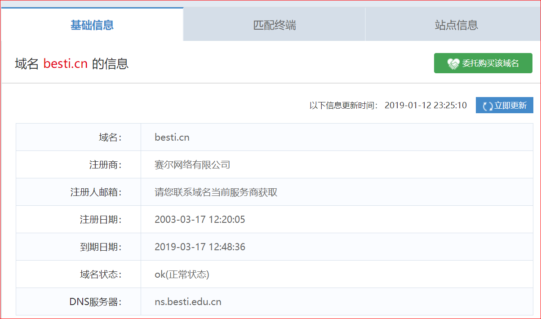Viewport: 541px width, 319px height.
Task: Click the handshake heart icon on green button
Action: tap(453, 64)
